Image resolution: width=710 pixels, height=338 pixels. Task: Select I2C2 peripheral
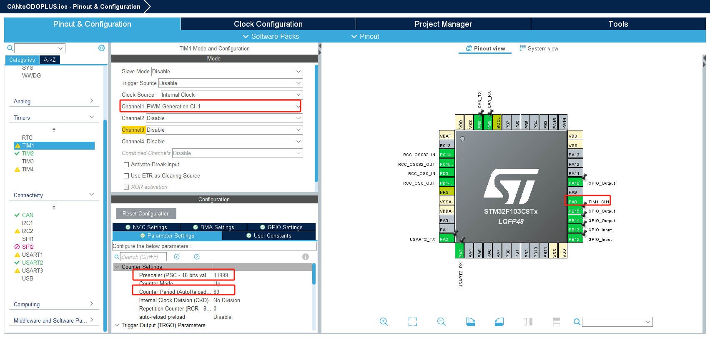28,231
